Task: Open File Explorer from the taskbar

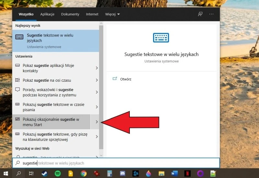Action: [x=162, y=173]
